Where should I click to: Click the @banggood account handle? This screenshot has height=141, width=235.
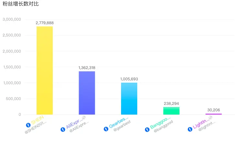pos(163,126)
